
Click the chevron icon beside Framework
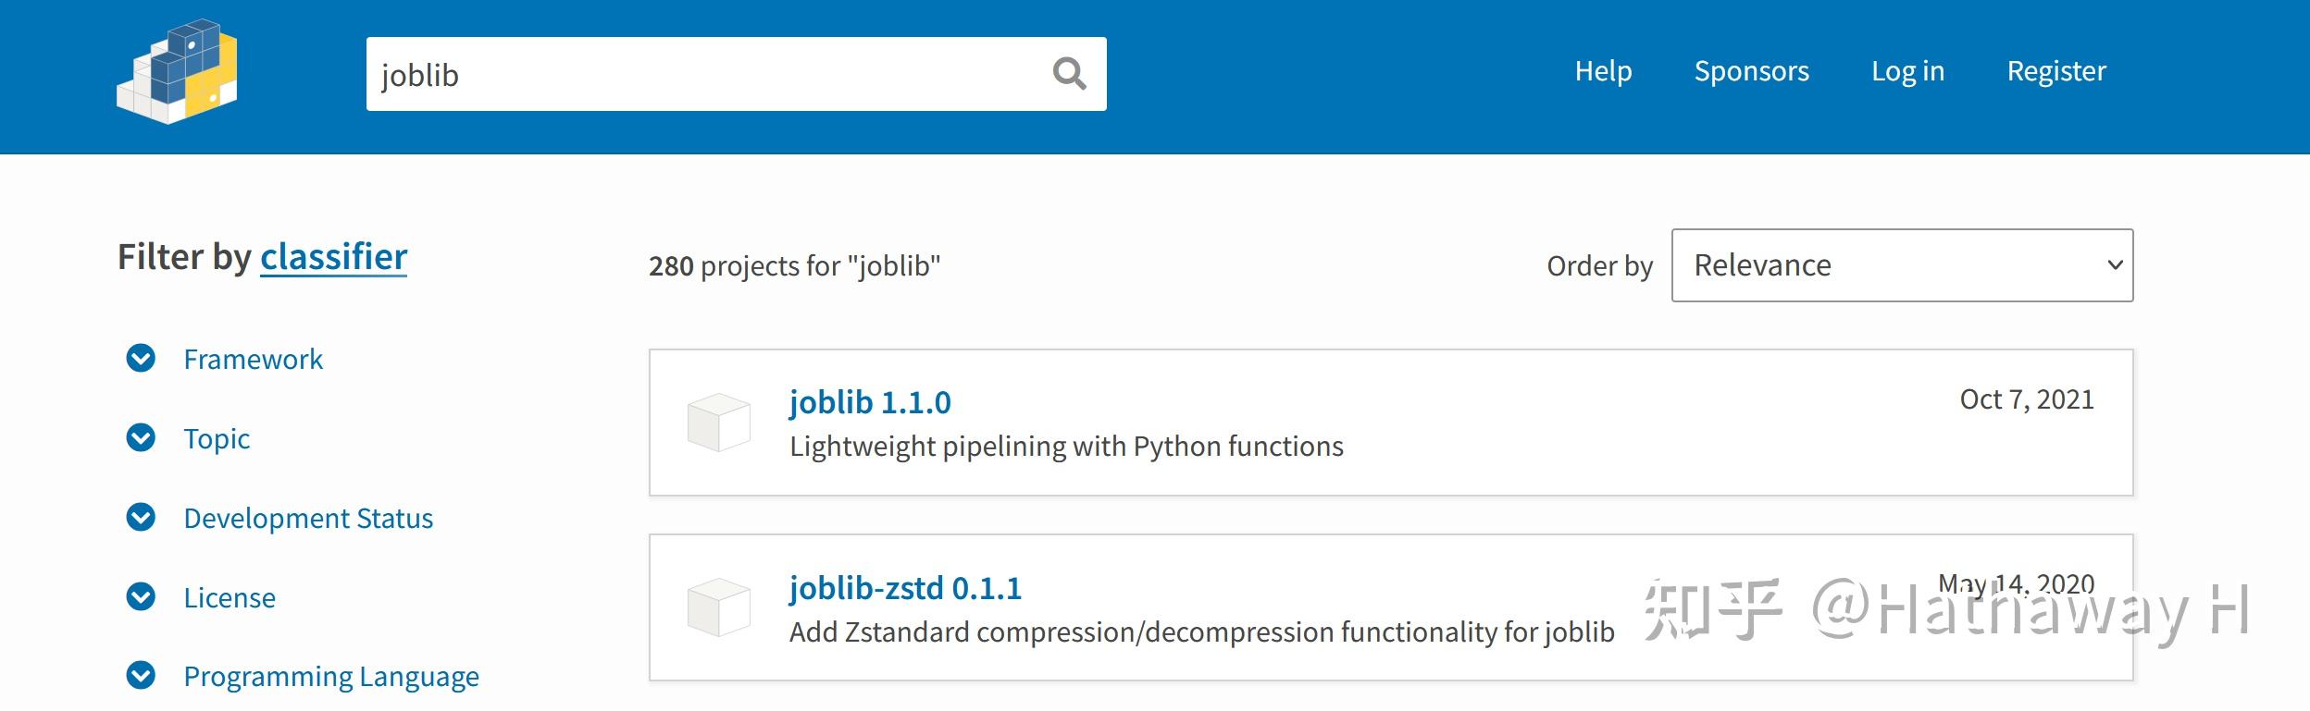point(141,358)
